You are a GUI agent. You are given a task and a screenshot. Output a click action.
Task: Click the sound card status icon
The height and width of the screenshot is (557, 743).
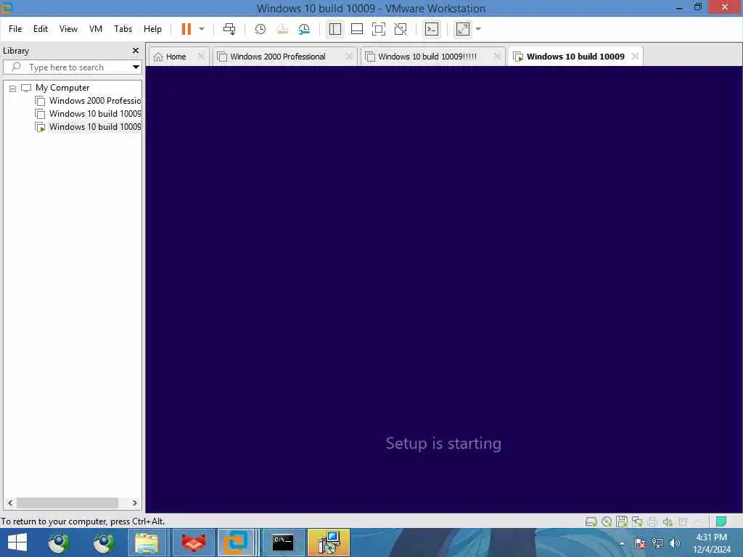(x=668, y=522)
